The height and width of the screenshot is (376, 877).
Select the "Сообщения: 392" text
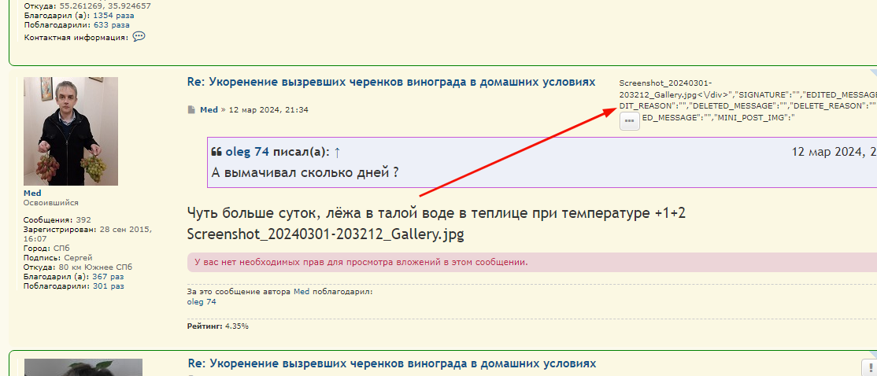[57, 219]
